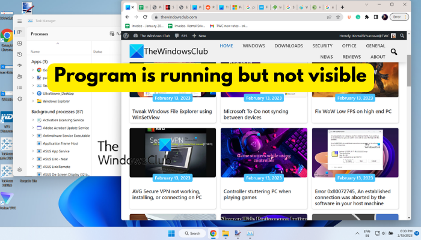421x240 pixels.
Task: Click admin bar search magnifier icon
Action: pos(402,35)
